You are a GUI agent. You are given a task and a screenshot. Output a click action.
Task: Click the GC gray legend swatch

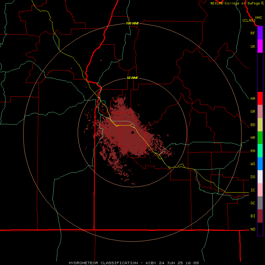(x=260, y=203)
